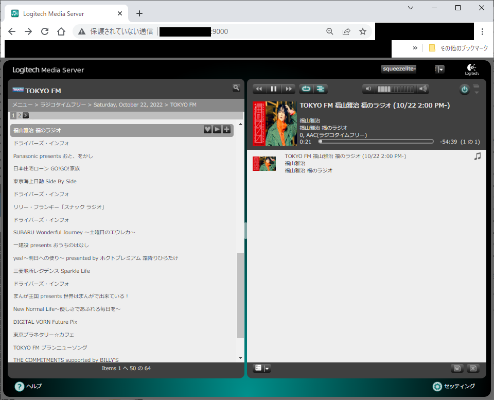The height and width of the screenshot is (400, 494).
Task: Click the volume down speaker icon
Action: (368, 89)
